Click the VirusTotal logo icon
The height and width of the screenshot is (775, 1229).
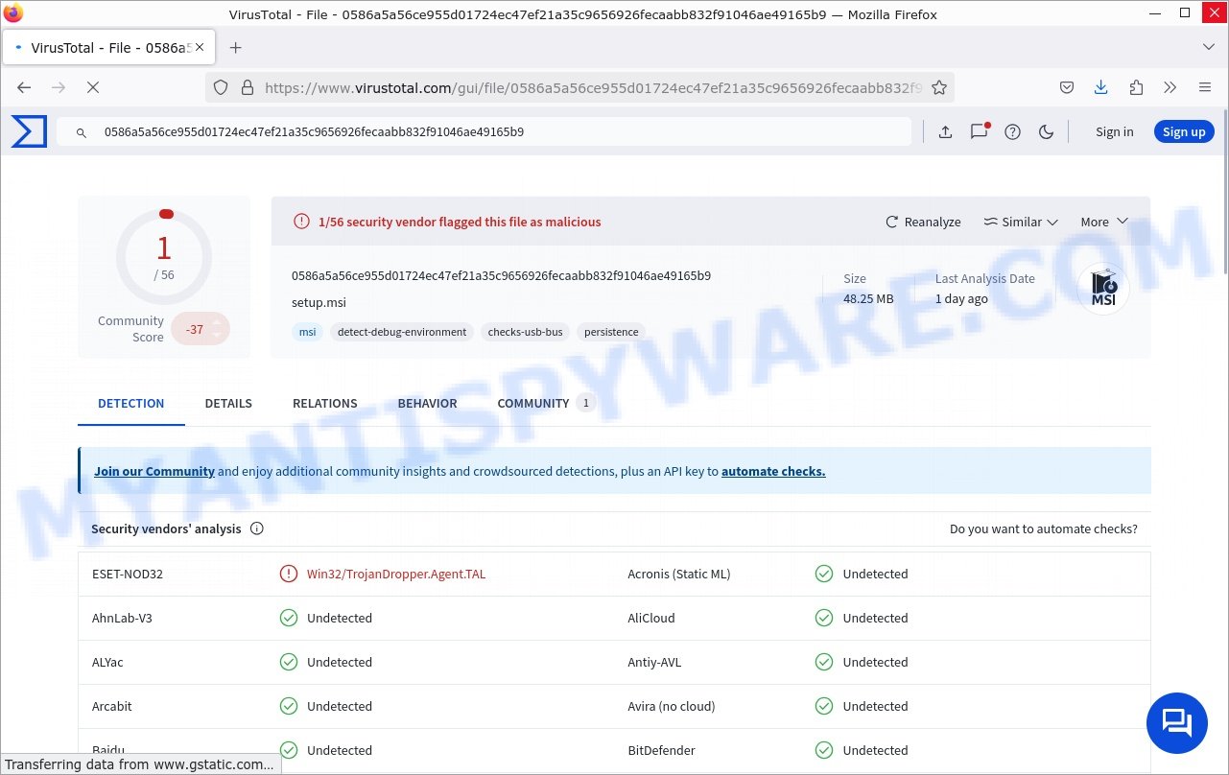[29, 131]
